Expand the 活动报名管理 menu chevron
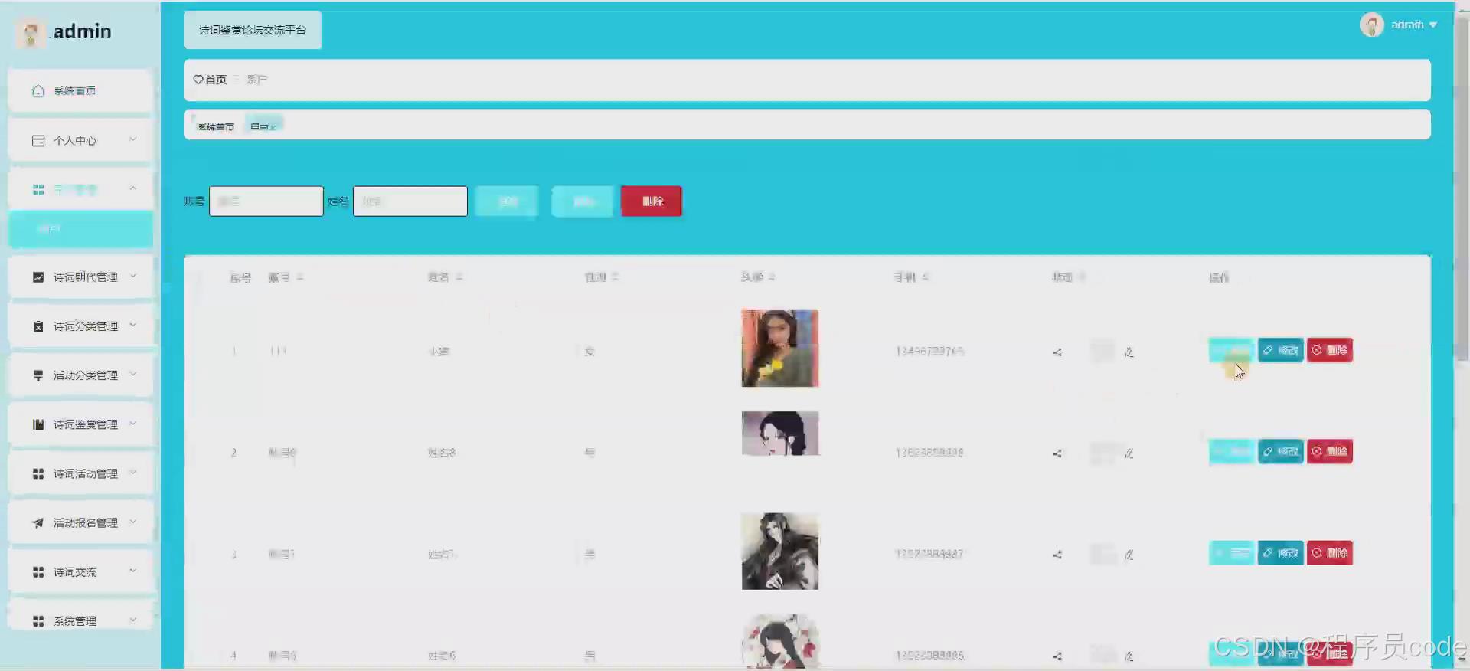The image size is (1470, 671). 132,522
